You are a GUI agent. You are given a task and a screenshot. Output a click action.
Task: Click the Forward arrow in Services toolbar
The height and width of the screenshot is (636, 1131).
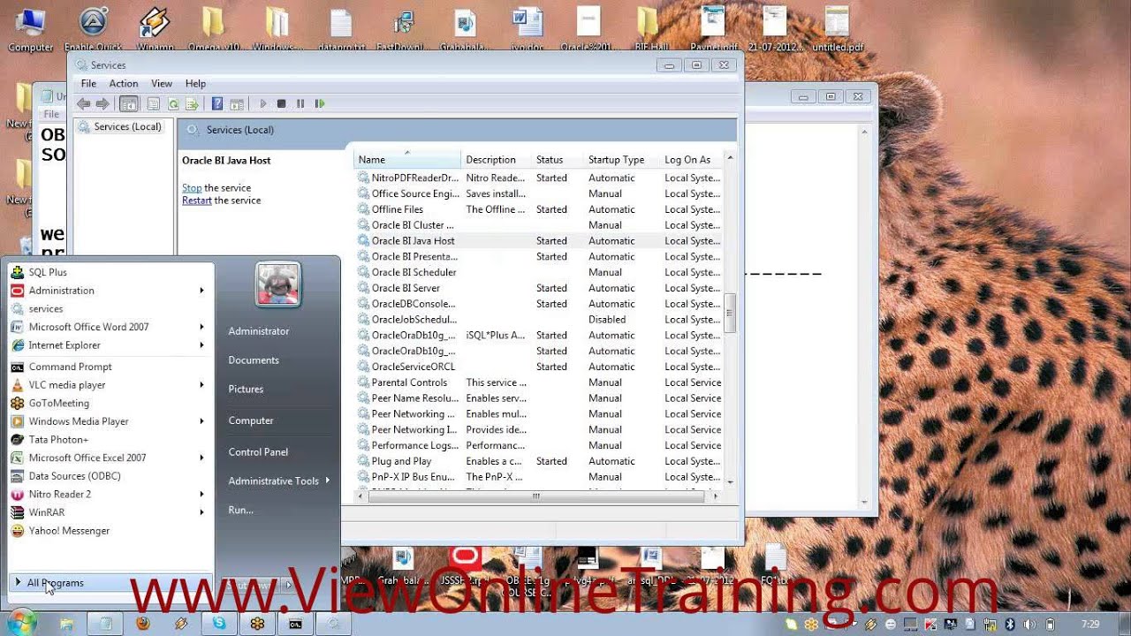[x=102, y=104]
